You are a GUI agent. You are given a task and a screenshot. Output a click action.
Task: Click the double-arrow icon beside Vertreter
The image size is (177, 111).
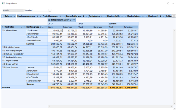point(3,27)
